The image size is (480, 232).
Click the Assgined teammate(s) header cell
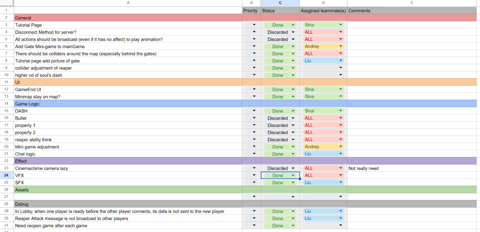point(323,11)
